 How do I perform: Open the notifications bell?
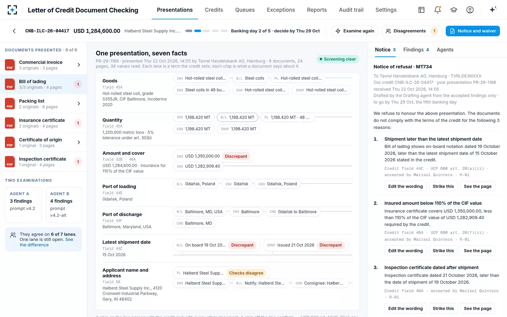(x=438, y=10)
